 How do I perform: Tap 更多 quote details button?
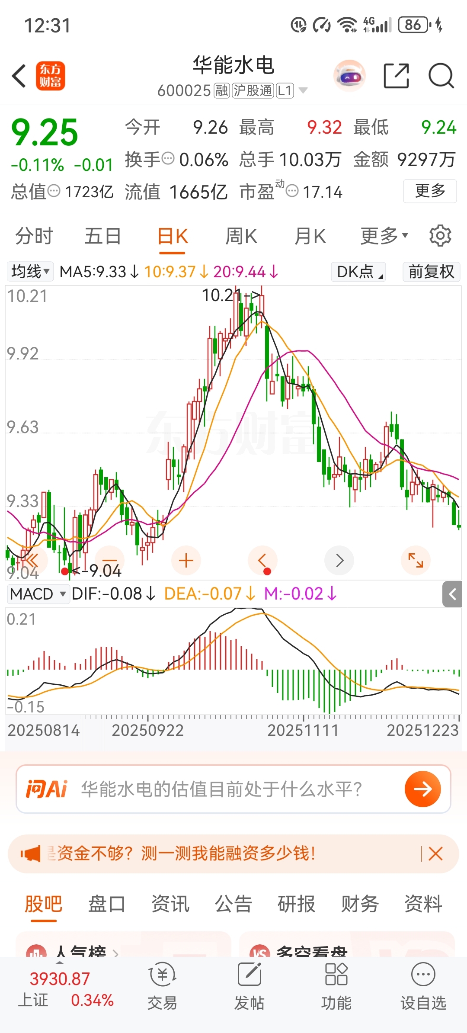click(x=430, y=191)
